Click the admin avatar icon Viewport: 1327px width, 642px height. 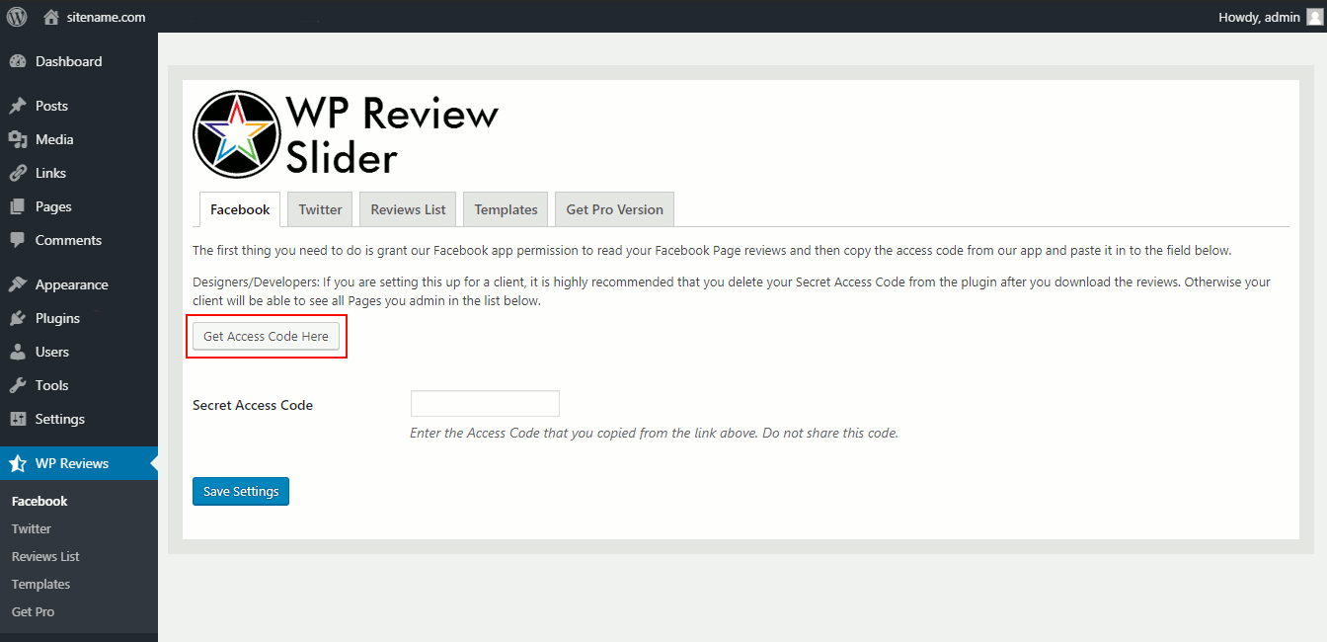(x=1314, y=17)
